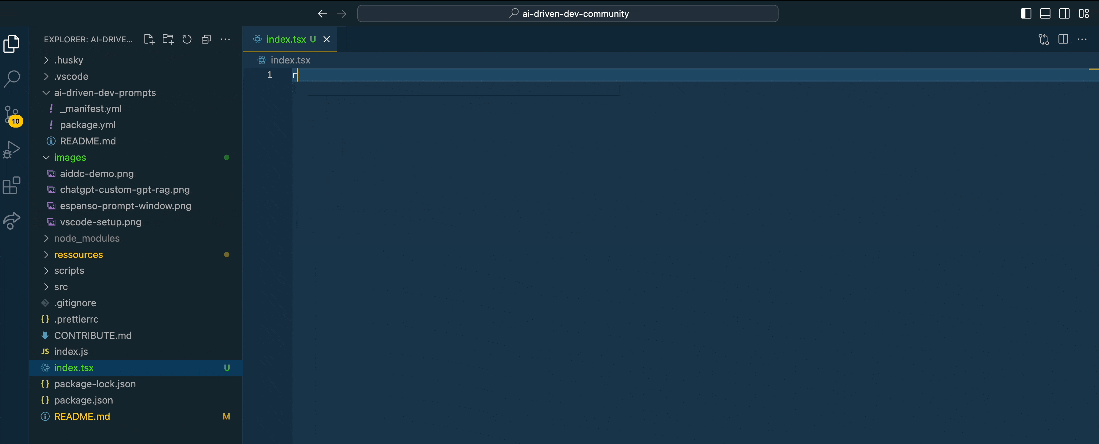Screen dimensions: 1099x444
Task: Open the Run and Debug view
Action: coord(12,150)
